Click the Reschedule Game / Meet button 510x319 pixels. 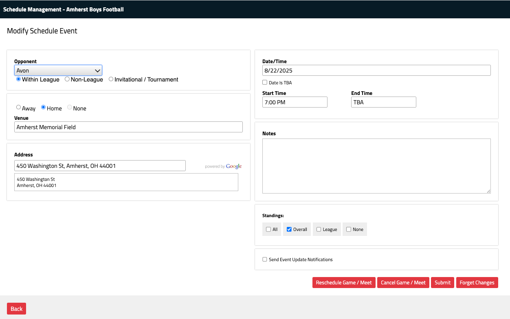click(344, 283)
